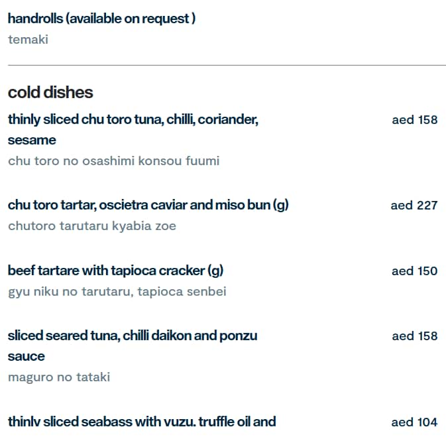Click the aed 104 price
Viewport: 446px width, 441px height.
(414, 422)
